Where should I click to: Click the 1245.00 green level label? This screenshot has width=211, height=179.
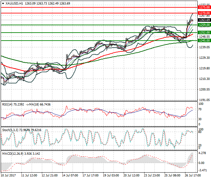[x=204, y=41]
